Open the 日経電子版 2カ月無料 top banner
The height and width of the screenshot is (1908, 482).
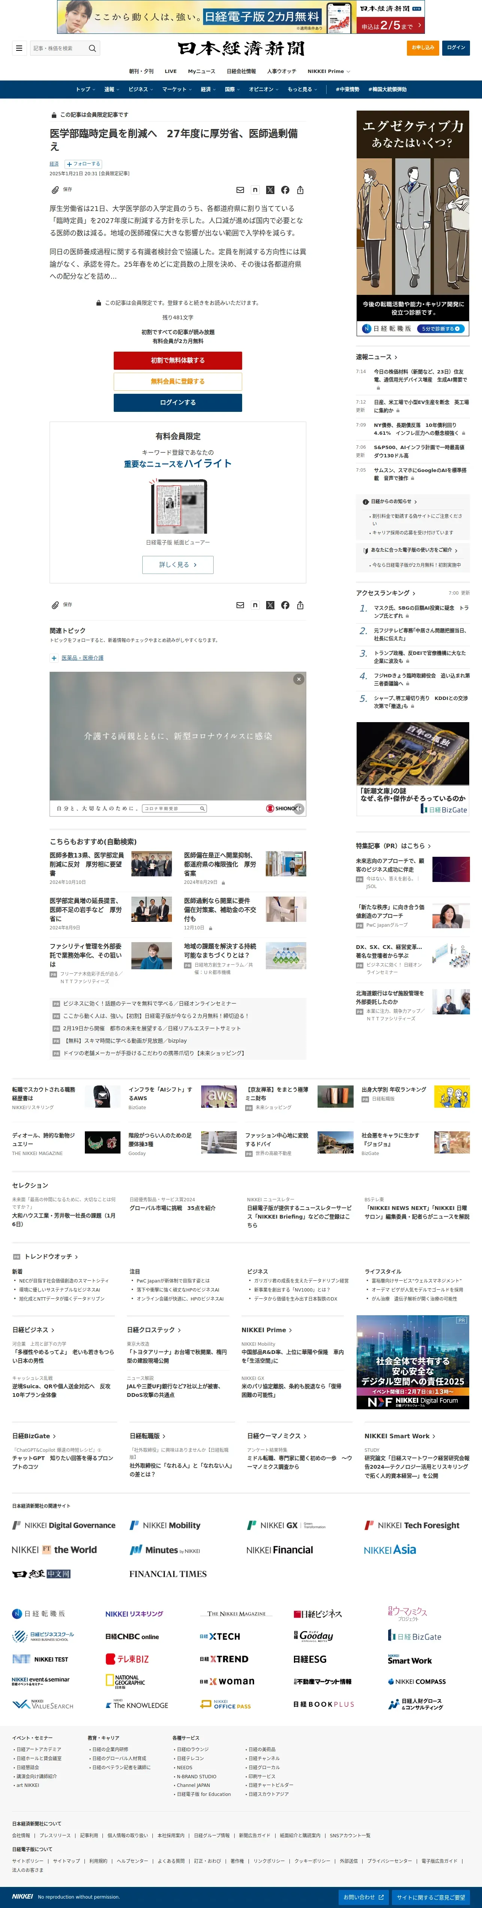tap(241, 17)
